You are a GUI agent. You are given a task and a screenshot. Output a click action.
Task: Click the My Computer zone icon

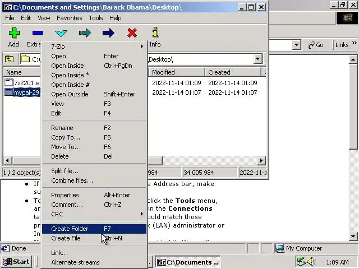[279, 248]
